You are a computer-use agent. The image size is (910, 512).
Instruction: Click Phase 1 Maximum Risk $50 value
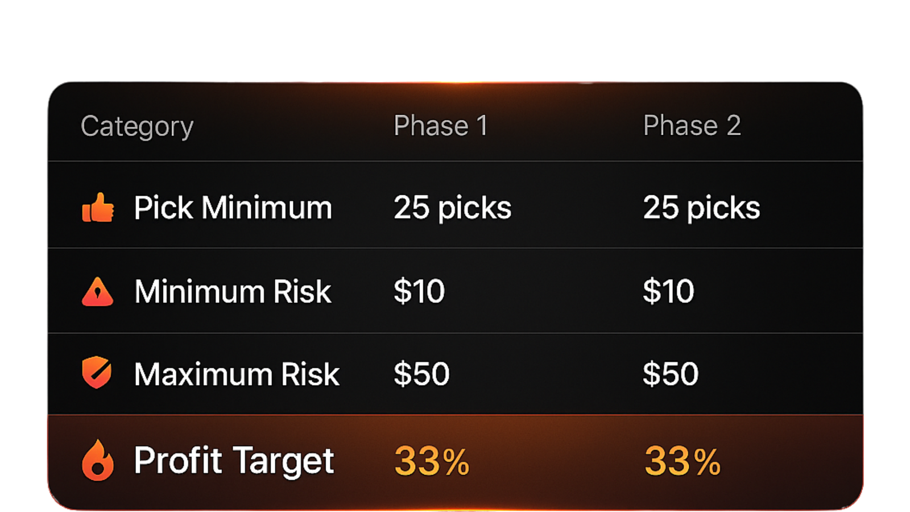point(421,374)
